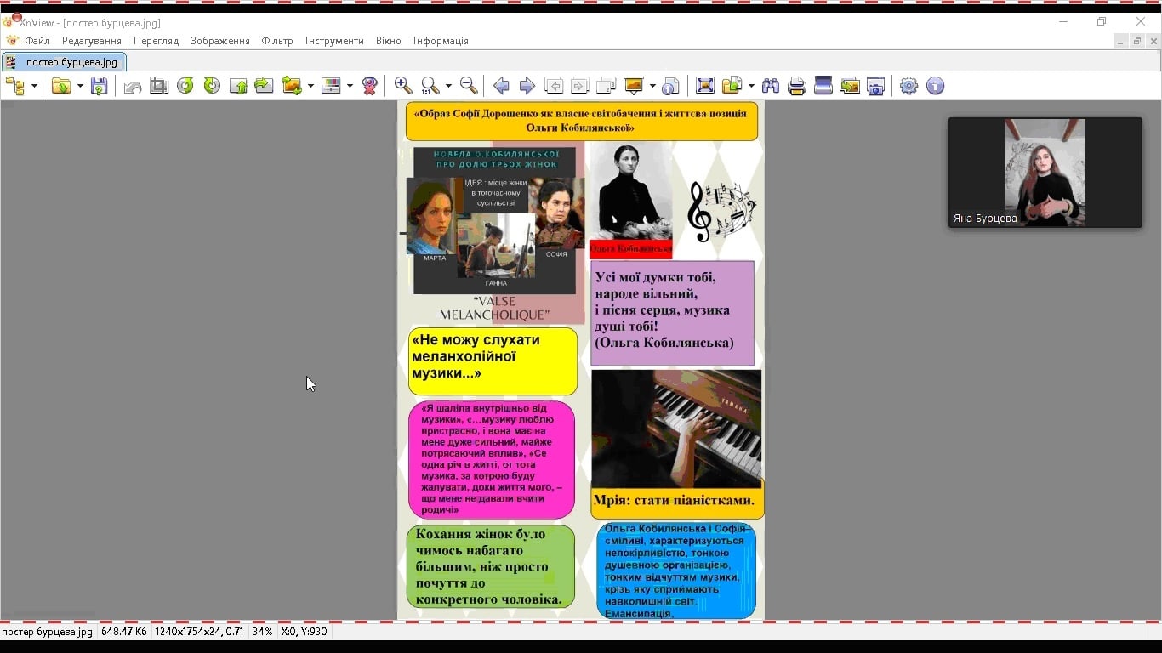The height and width of the screenshot is (653, 1162).
Task: Click the Crop tool icon
Action: pos(159,86)
